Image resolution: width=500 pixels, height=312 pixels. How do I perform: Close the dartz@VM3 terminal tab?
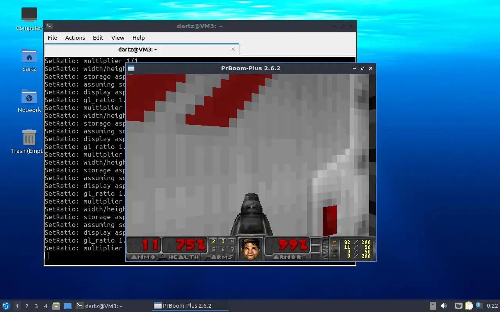(x=233, y=49)
